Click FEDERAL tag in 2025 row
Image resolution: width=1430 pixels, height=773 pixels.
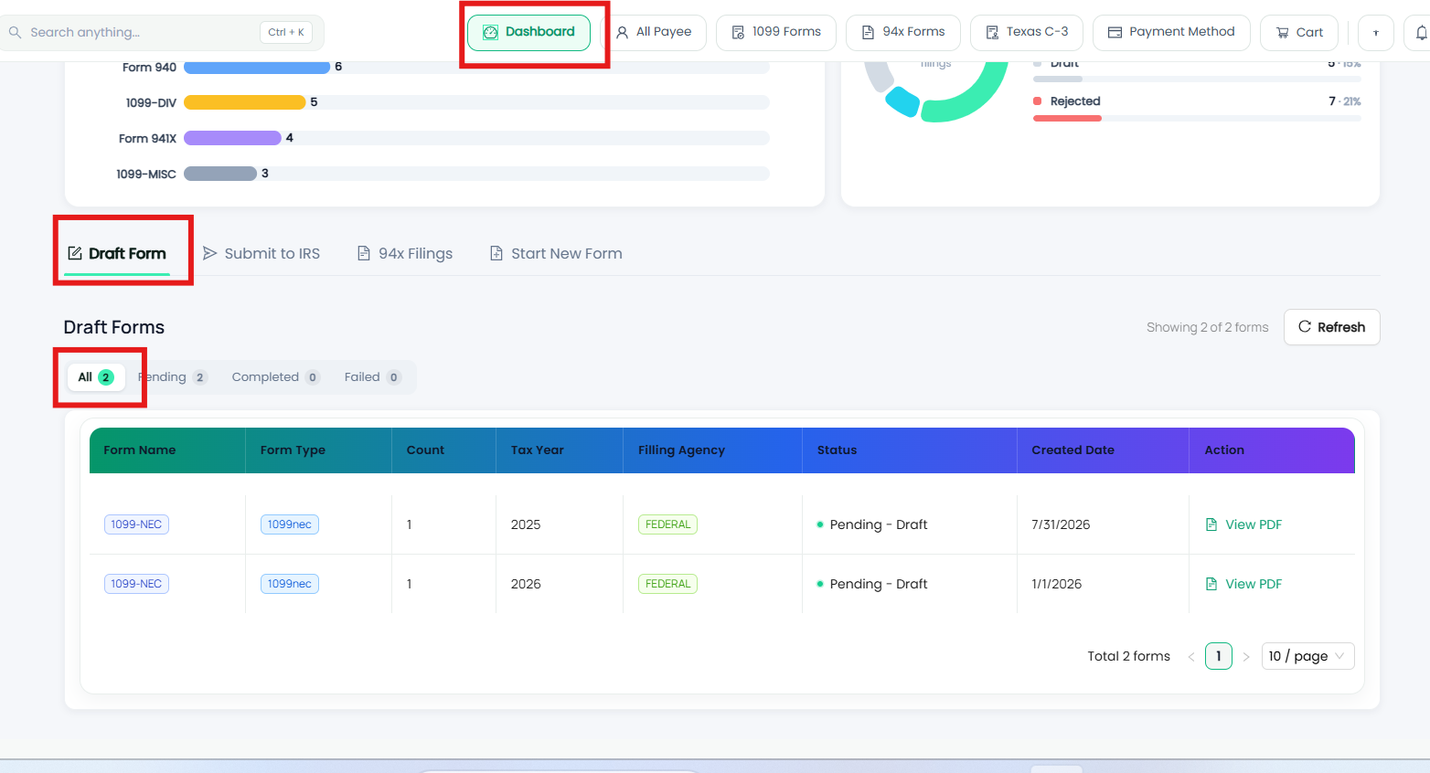tap(668, 524)
